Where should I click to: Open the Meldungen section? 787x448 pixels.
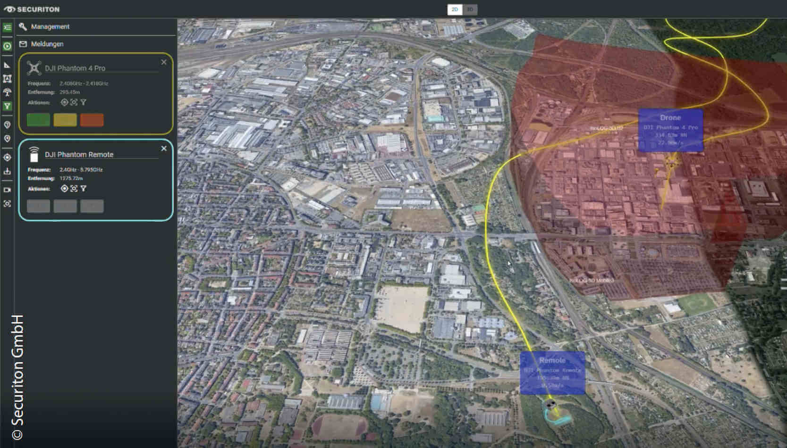[47, 44]
